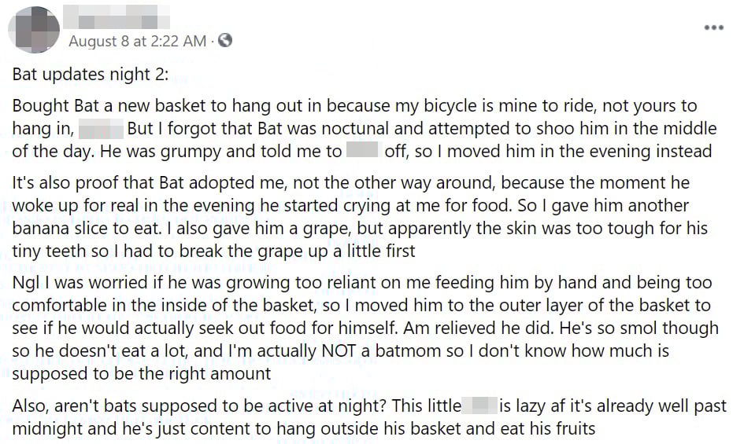Click the blurred word before "off, so I moved"
The width and height of the screenshot is (744, 444).
[x=363, y=151]
